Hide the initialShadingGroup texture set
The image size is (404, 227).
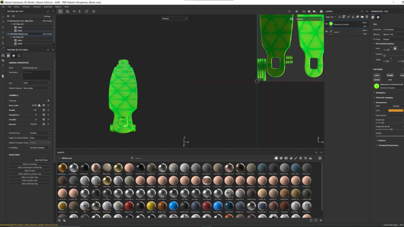click(x=8, y=34)
